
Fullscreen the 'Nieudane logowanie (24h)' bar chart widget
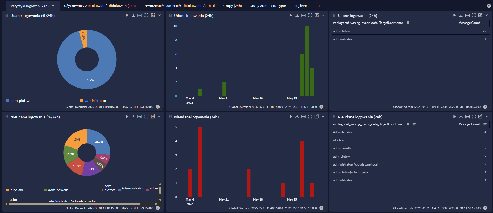tap(310, 116)
